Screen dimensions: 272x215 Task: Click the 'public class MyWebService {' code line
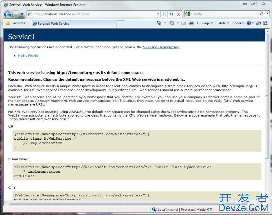[45, 139]
